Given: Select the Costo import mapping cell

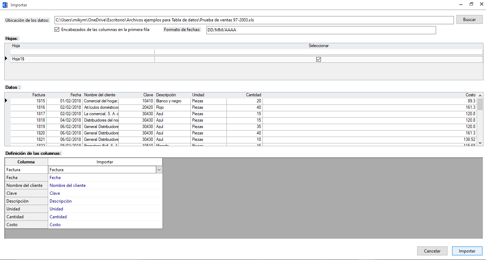Looking at the screenshot, I should click(x=105, y=225).
